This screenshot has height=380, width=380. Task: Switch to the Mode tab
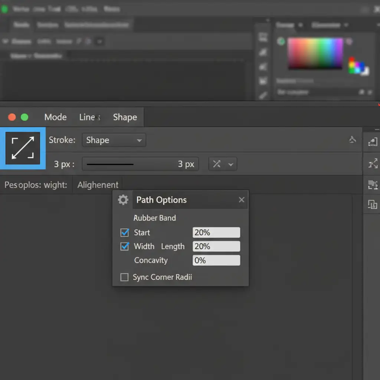tap(55, 117)
